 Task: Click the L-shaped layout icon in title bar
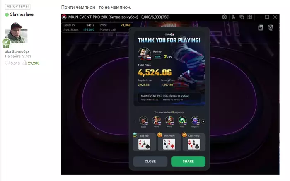pos(234,17)
